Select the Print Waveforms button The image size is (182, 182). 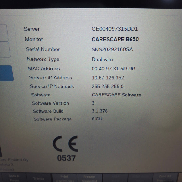64,178
